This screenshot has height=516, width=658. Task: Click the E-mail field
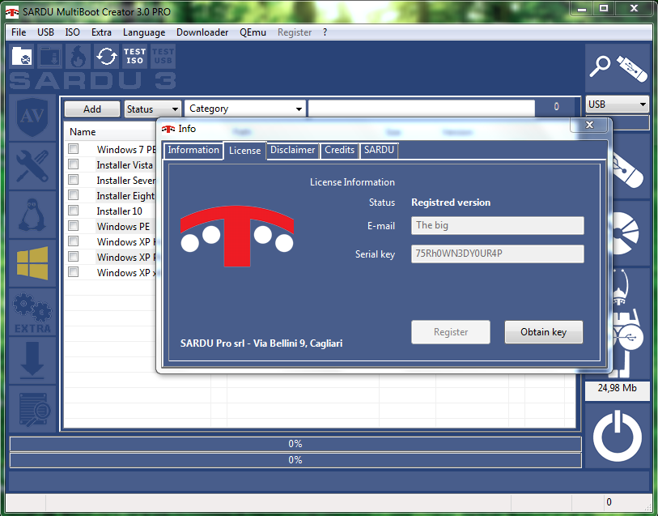pyautogui.click(x=497, y=225)
